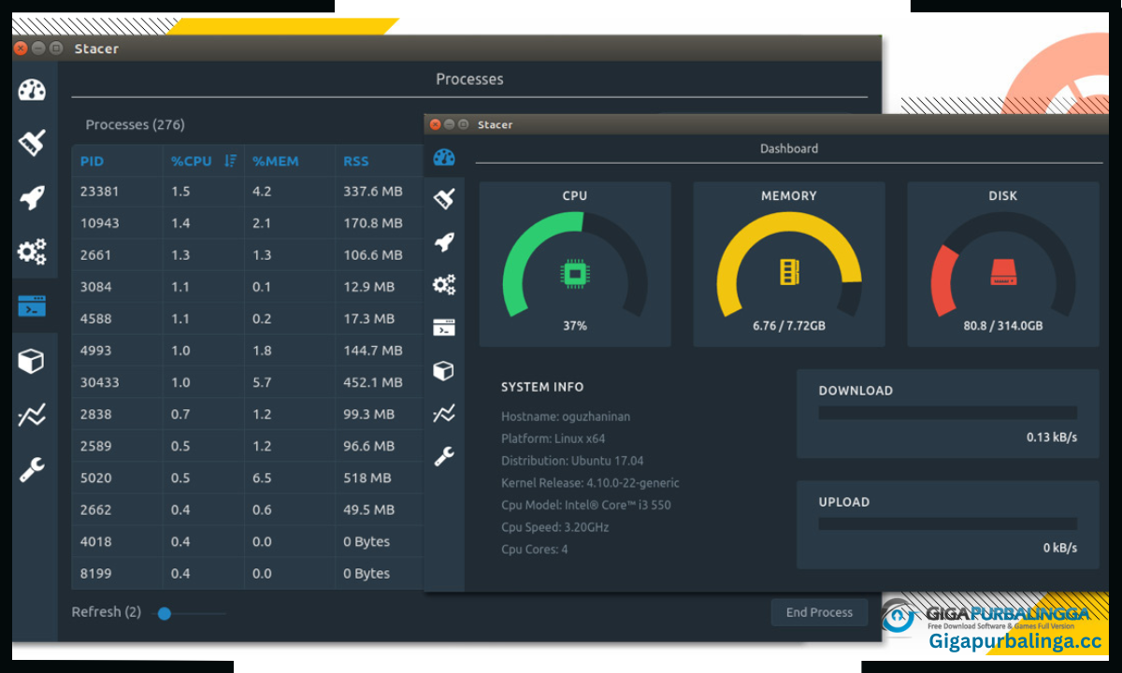Click the Distribution: Ubuntu 17.04 line

(x=572, y=461)
